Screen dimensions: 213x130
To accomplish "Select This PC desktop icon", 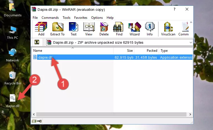I will coord(12,33).
